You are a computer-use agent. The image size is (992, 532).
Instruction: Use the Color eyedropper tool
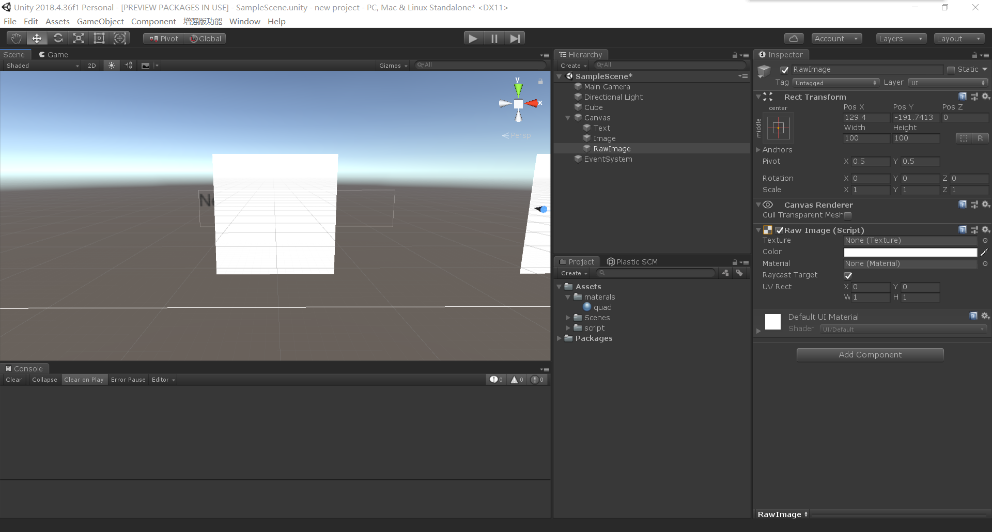click(x=984, y=252)
